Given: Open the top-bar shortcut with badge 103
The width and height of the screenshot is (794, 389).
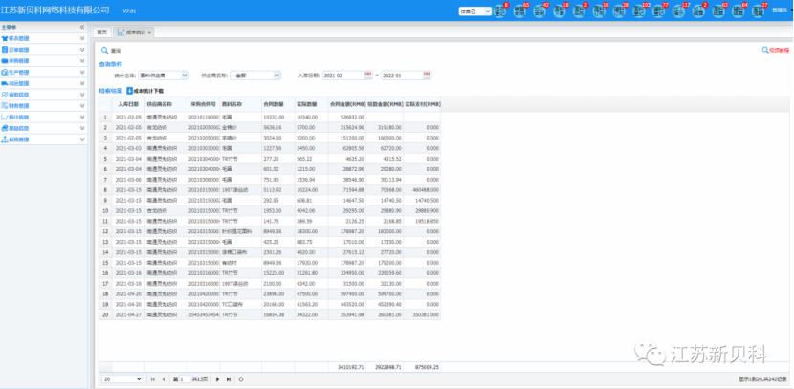Looking at the screenshot, I should [639, 11].
